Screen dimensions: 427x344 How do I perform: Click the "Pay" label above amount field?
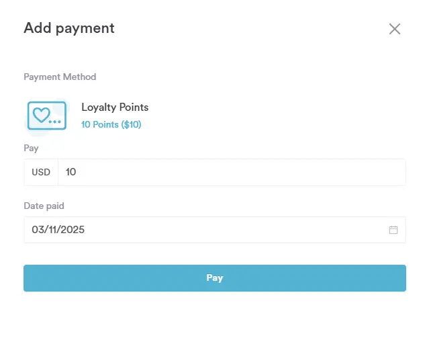pyautogui.click(x=31, y=148)
